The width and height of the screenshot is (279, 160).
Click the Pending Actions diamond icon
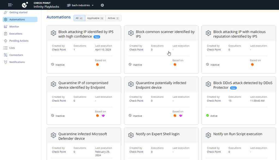click(6, 41)
